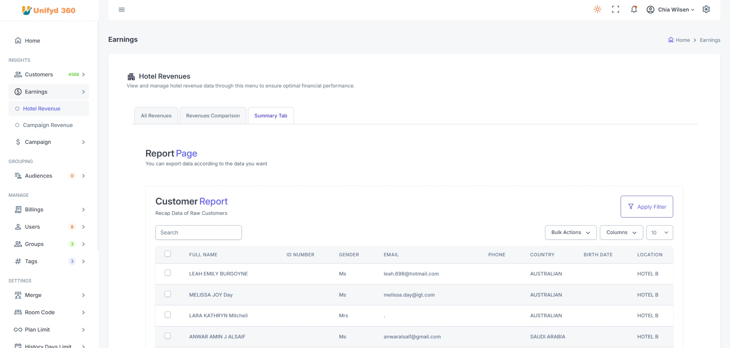Click the Home icon in sidebar
730x348 pixels.
point(18,41)
